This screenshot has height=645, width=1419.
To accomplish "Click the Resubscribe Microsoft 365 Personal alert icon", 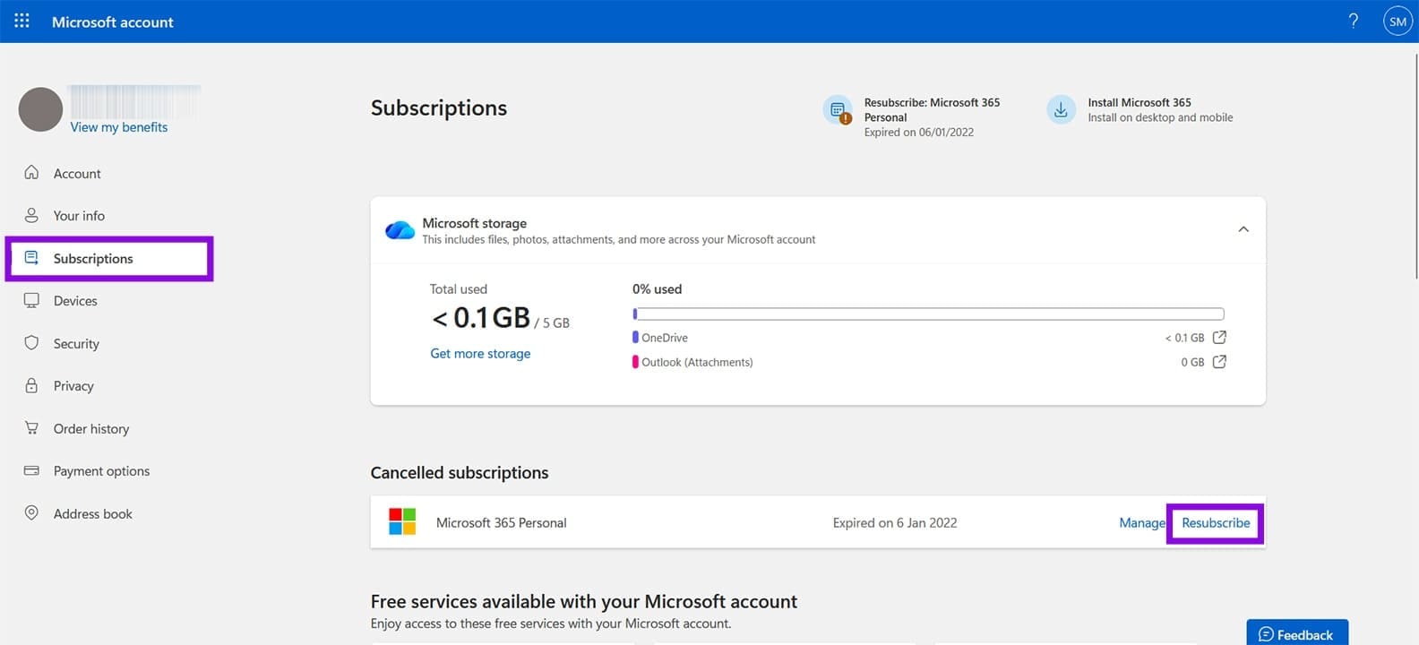I will 838,110.
